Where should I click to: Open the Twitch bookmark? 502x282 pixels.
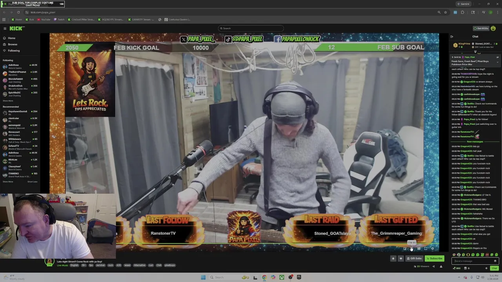[59, 20]
